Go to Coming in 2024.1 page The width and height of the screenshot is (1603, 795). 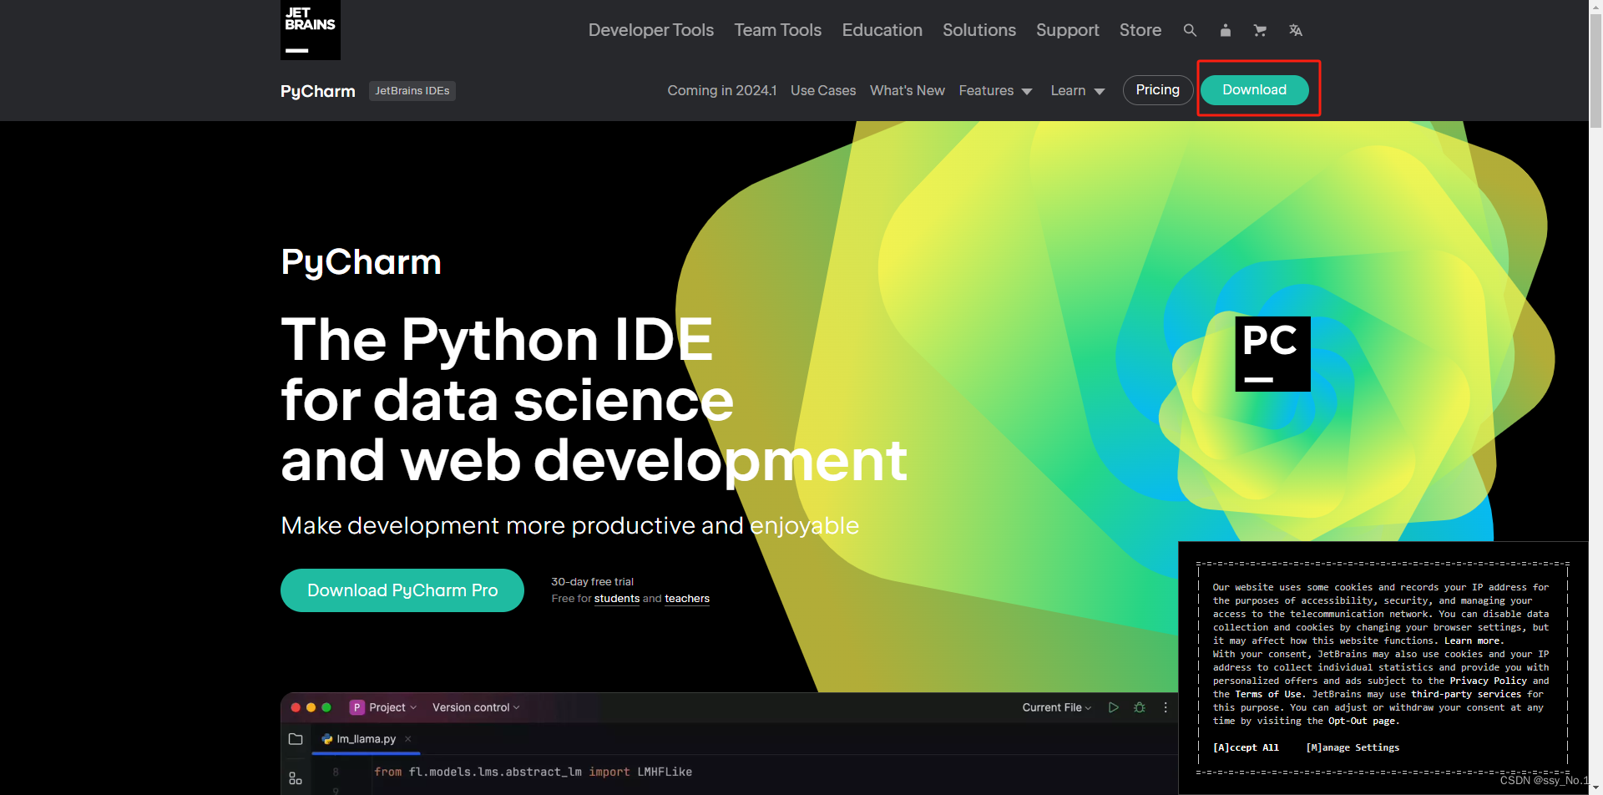pyautogui.click(x=722, y=90)
